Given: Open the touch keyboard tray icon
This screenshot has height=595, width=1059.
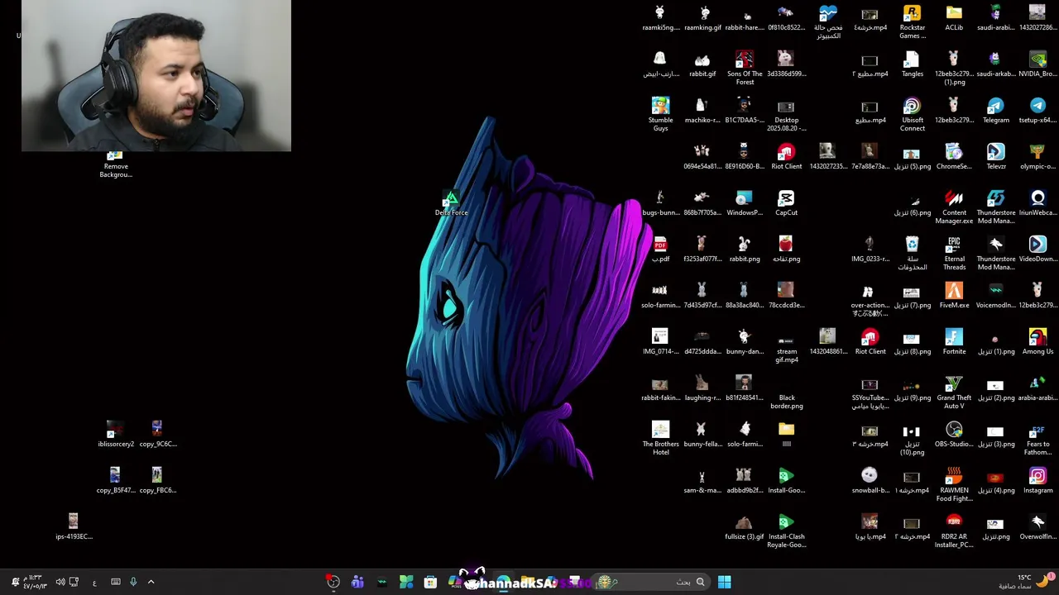Looking at the screenshot, I should tap(116, 582).
